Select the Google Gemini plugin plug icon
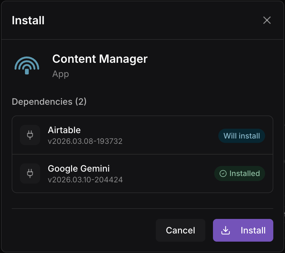This screenshot has width=285, height=253. pos(30,174)
